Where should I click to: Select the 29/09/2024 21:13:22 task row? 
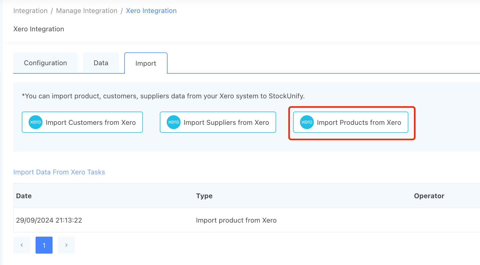[x=49, y=220]
